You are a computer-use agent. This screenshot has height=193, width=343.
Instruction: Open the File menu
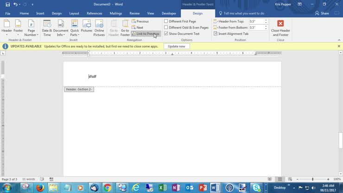[x=8, y=13]
